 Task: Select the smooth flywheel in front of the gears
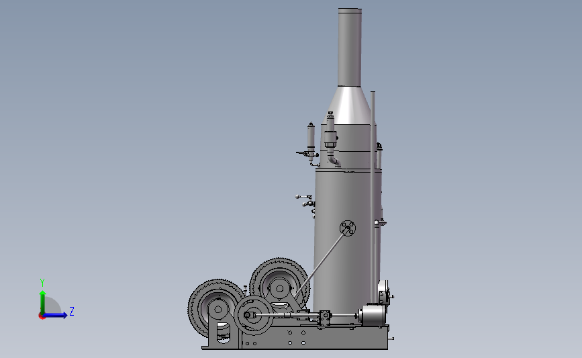254,316
